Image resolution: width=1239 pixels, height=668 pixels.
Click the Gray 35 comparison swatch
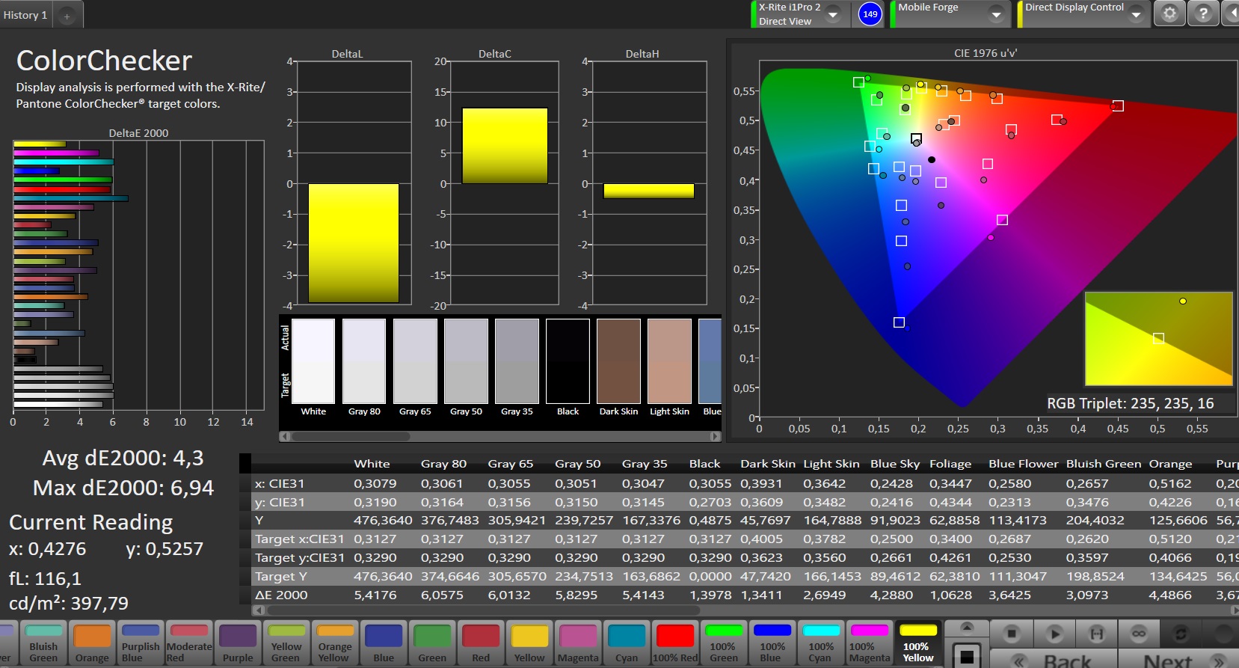[x=517, y=361]
